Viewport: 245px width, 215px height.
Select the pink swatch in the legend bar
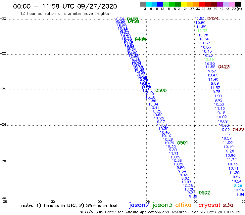[x=231, y=4]
